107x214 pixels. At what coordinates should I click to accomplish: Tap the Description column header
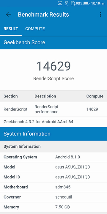(x=45, y=96)
